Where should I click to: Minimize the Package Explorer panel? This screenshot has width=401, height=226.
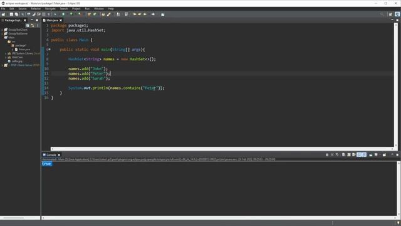[32, 20]
